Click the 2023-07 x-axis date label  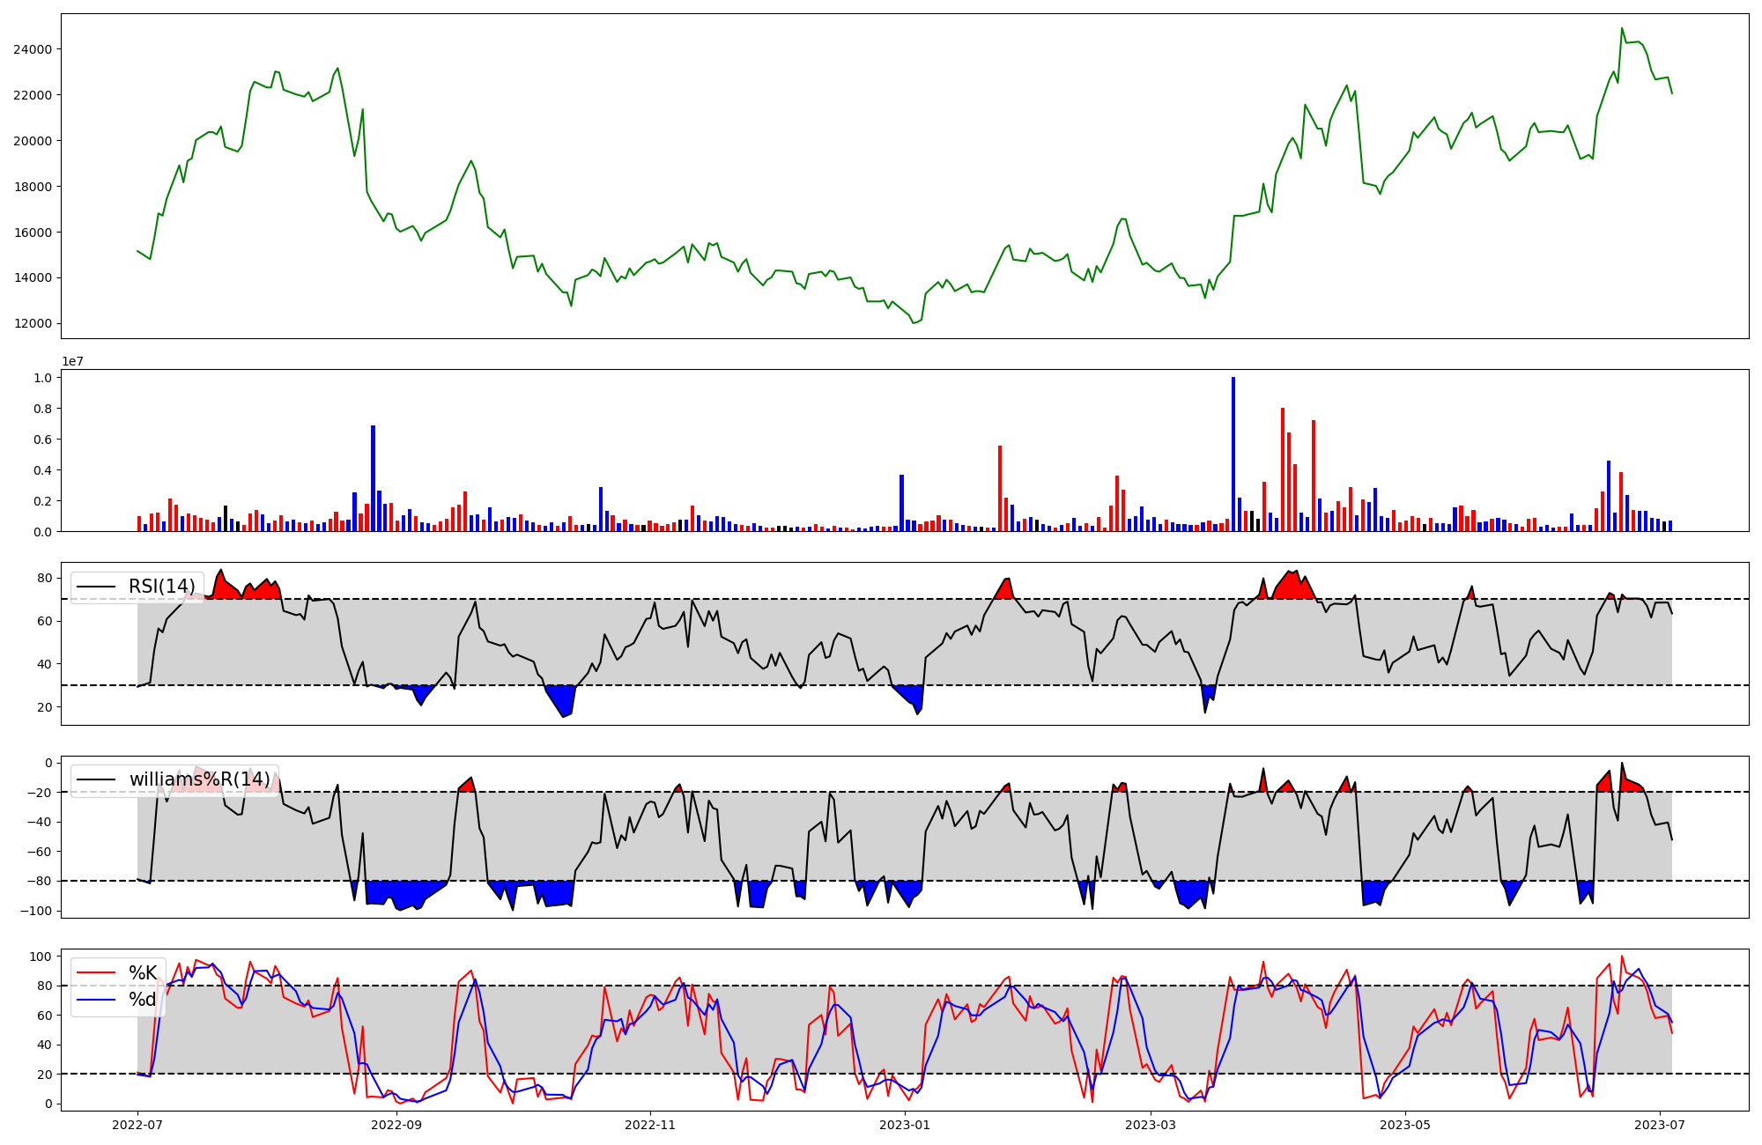(x=1660, y=1125)
